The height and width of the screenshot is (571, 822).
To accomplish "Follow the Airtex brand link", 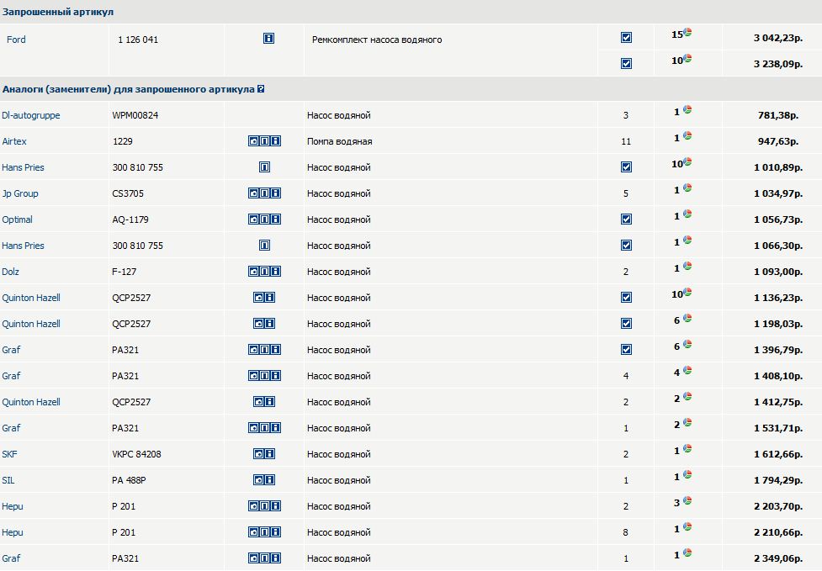I will 14,141.
